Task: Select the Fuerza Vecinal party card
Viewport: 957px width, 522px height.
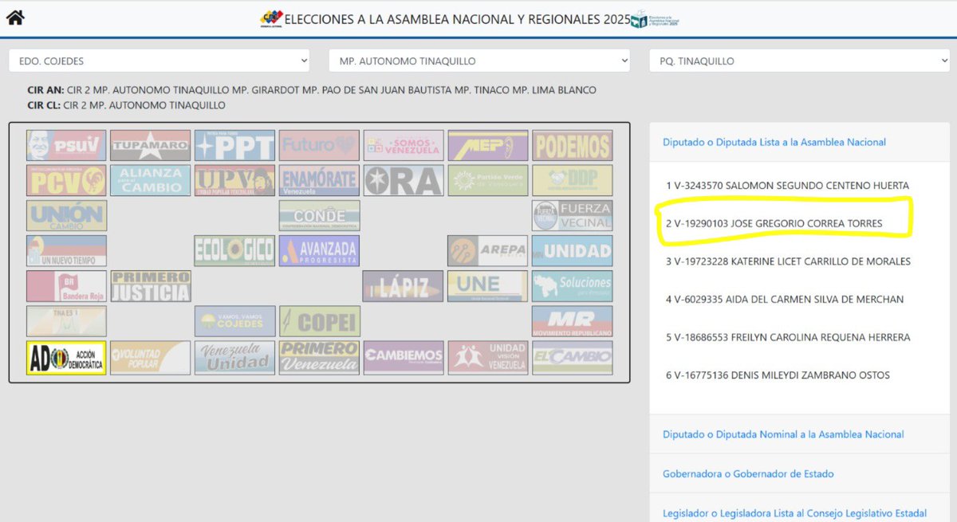Action: pyautogui.click(x=573, y=216)
